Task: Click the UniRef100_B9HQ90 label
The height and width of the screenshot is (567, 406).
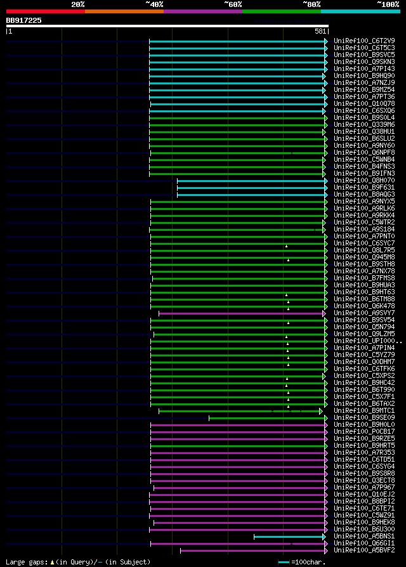Action: (x=364, y=76)
